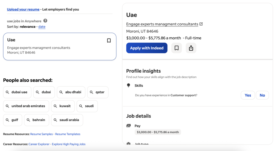Answer No to Customer support experience

click(x=262, y=95)
